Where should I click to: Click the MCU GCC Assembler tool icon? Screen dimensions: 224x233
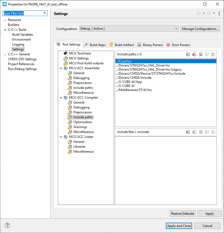pyautogui.click(x=65, y=68)
